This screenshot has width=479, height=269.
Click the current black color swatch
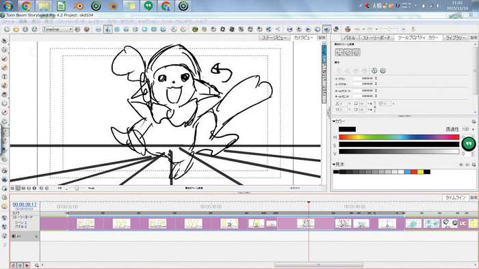click(347, 129)
